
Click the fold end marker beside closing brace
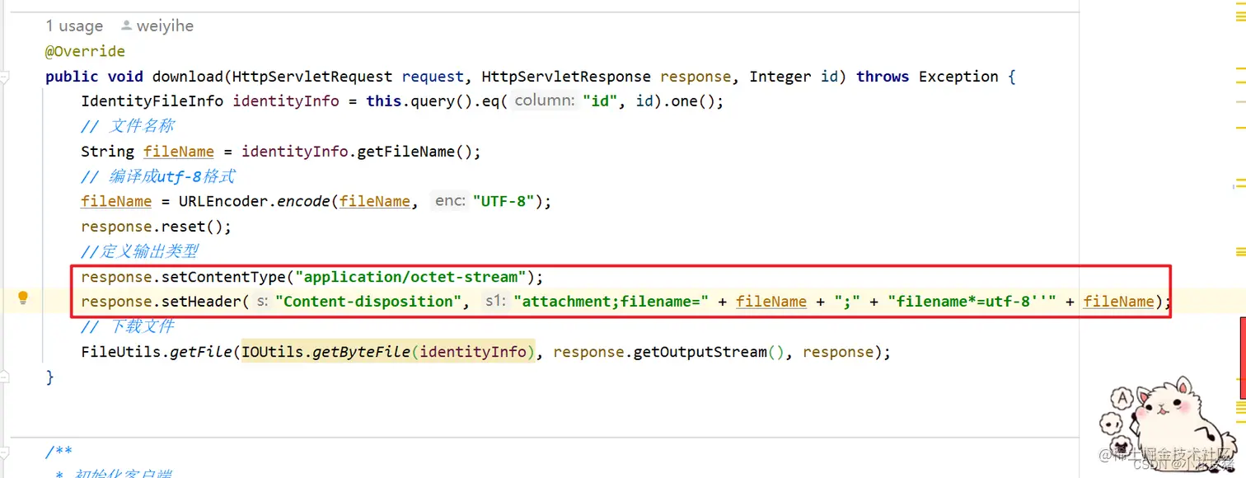point(4,378)
